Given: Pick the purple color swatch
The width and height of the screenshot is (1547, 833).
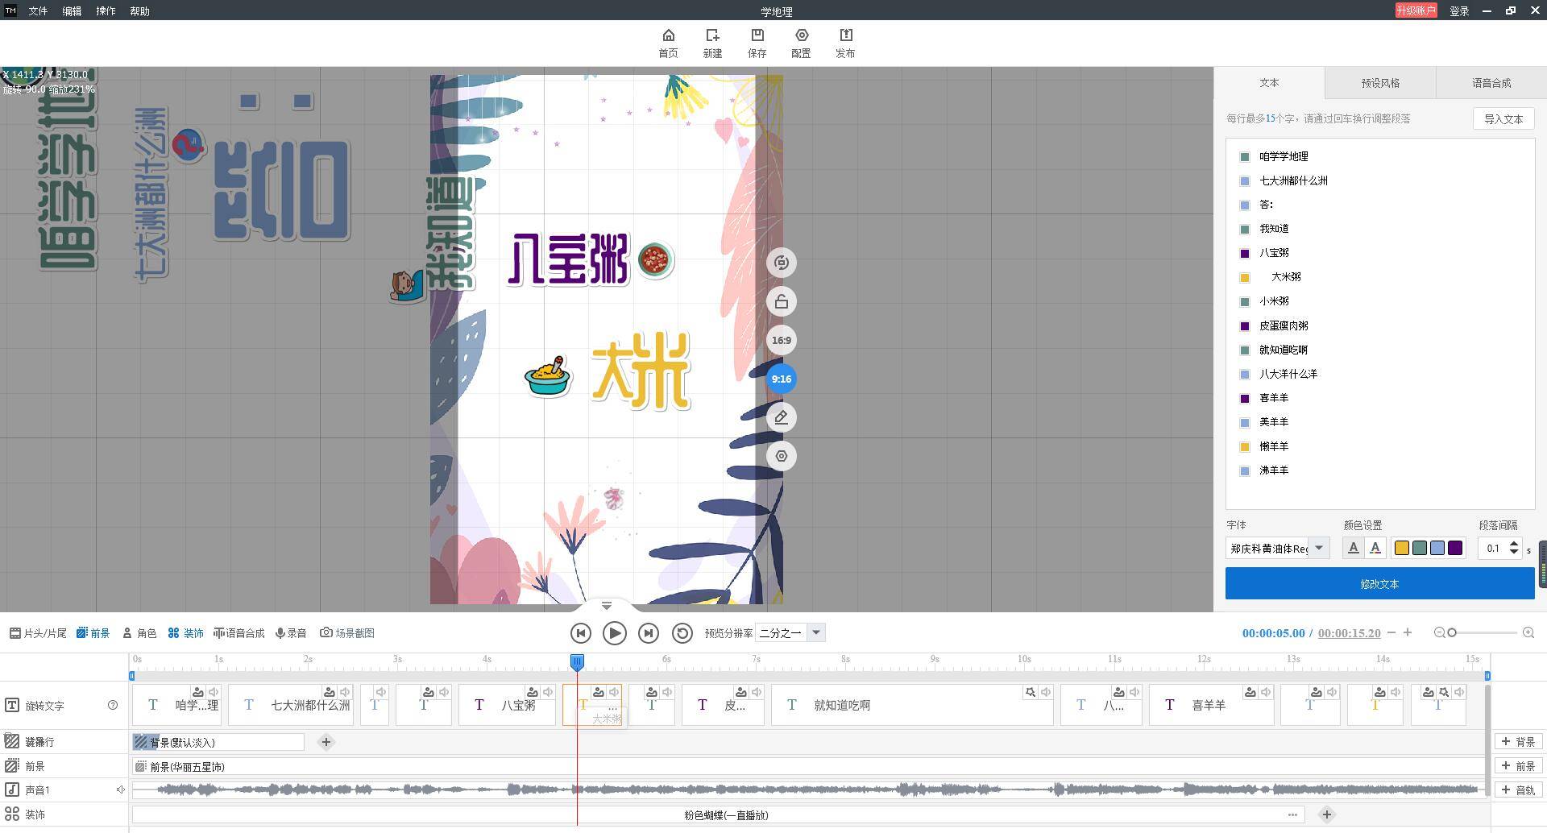Looking at the screenshot, I should [x=1455, y=548].
